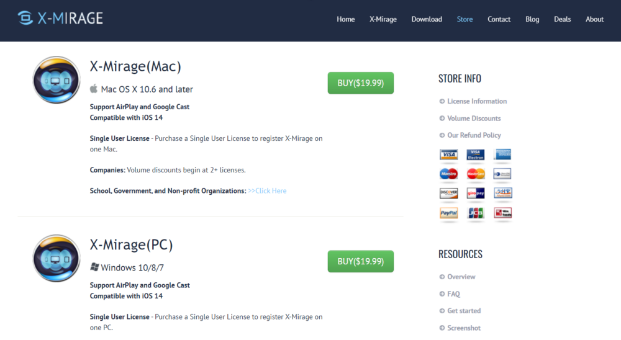Click 'Companies:' volume discounts text
621x340 pixels.
pyautogui.click(x=168, y=170)
